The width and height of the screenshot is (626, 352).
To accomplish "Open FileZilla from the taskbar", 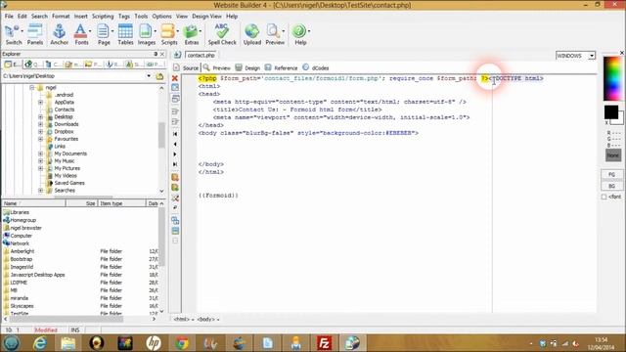I will [x=324, y=343].
